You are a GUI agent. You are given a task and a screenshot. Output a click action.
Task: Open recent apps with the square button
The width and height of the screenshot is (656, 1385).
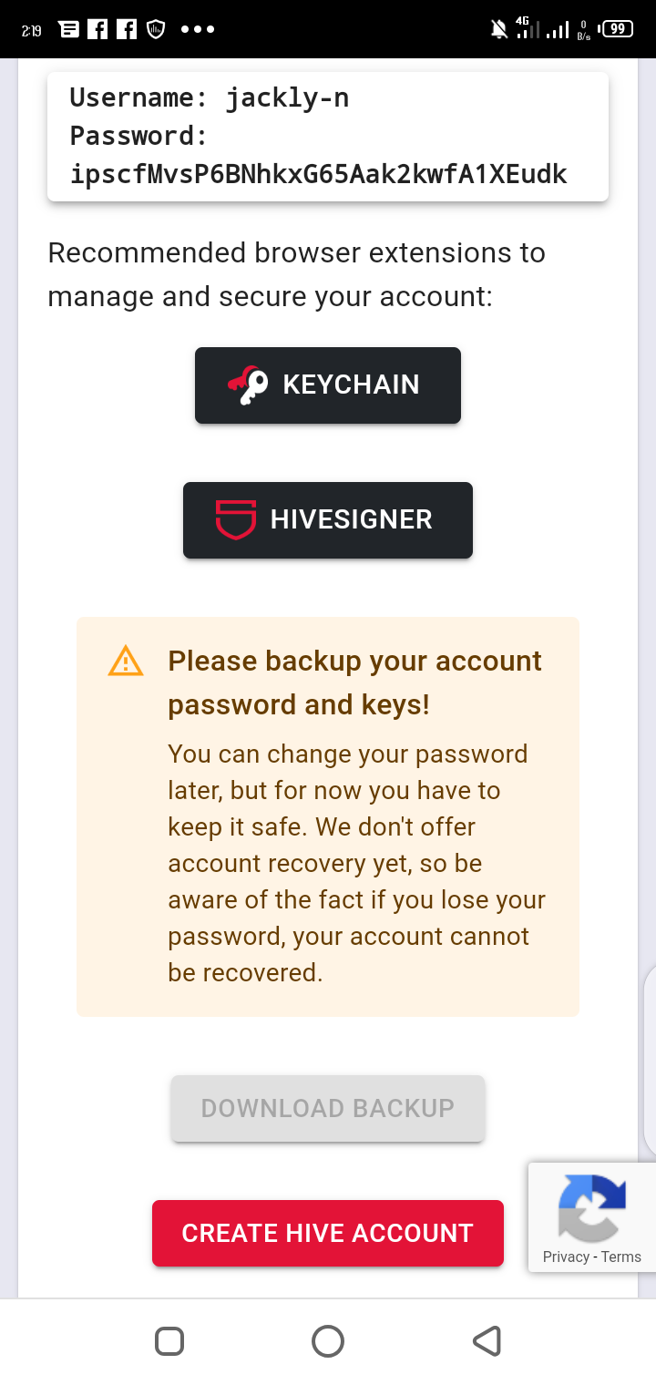(x=170, y=1341)
